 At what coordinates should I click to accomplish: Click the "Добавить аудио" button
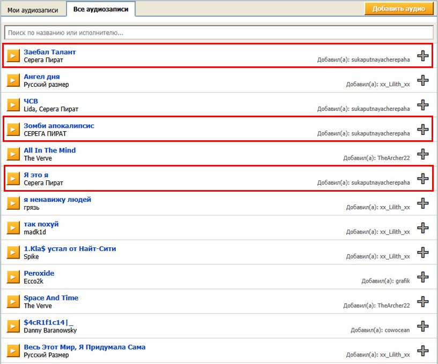(x=399, y=9)
